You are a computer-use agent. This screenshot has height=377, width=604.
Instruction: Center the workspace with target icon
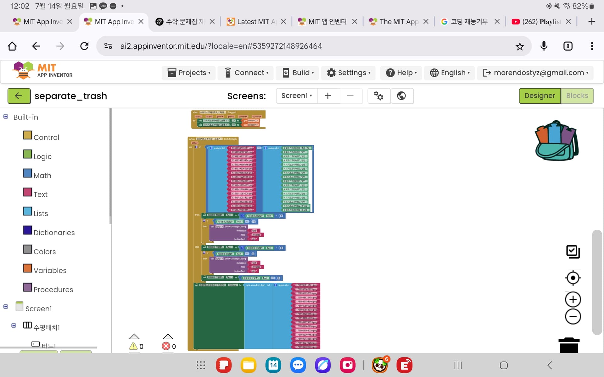point(573,278)
